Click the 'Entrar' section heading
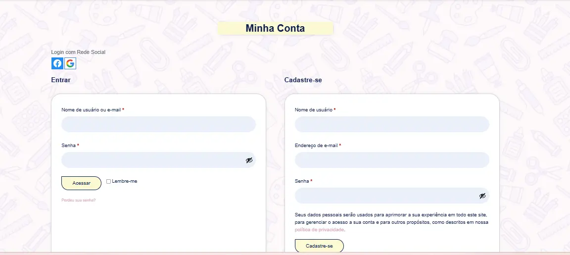The width and height of the screenshot is (570, 255). (61, 80)
